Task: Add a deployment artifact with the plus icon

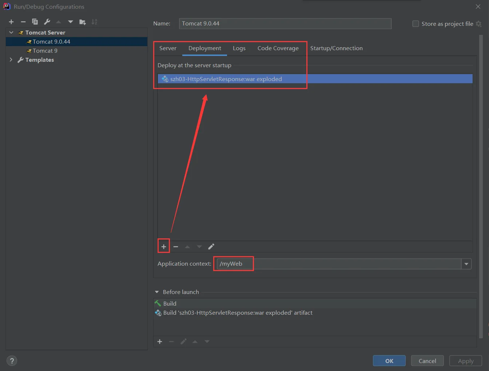Action: pyautogui.click(x=164, y=247)
